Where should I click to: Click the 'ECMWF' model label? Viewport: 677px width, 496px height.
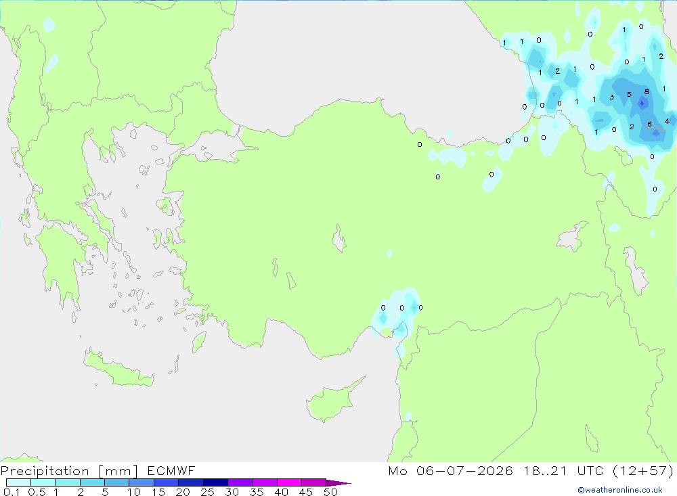coord(171,470)
